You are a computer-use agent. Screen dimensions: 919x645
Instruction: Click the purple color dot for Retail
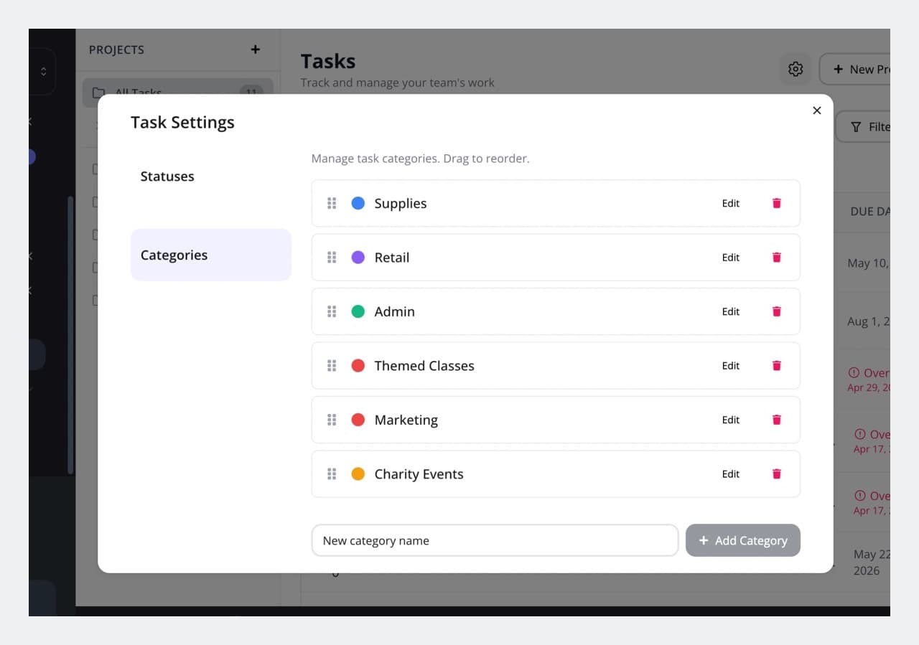click(358, 258)
